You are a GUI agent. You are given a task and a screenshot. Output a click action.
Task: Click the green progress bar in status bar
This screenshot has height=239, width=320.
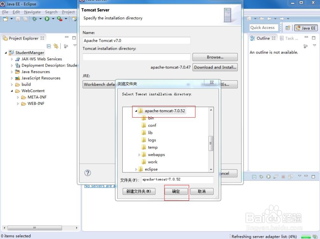tap(306, 237)
